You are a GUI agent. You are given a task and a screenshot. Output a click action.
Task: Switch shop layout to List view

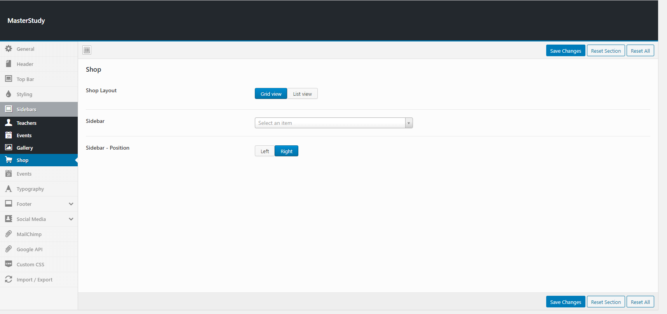[x=302, y=94]
